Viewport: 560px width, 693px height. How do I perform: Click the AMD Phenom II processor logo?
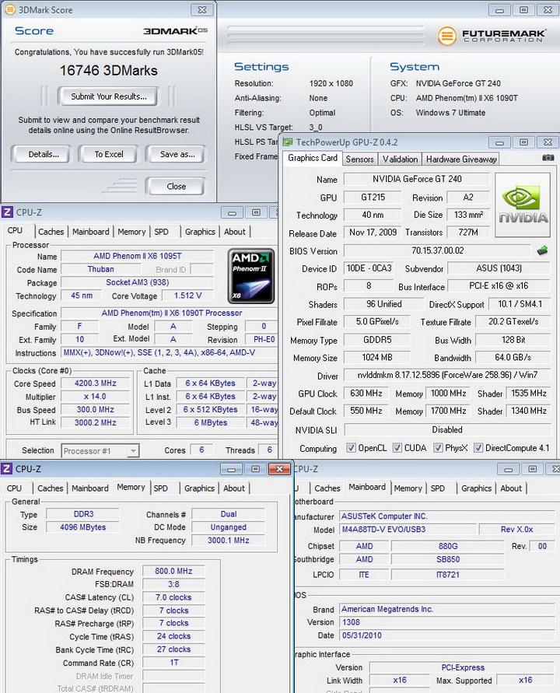pos(251,276)
